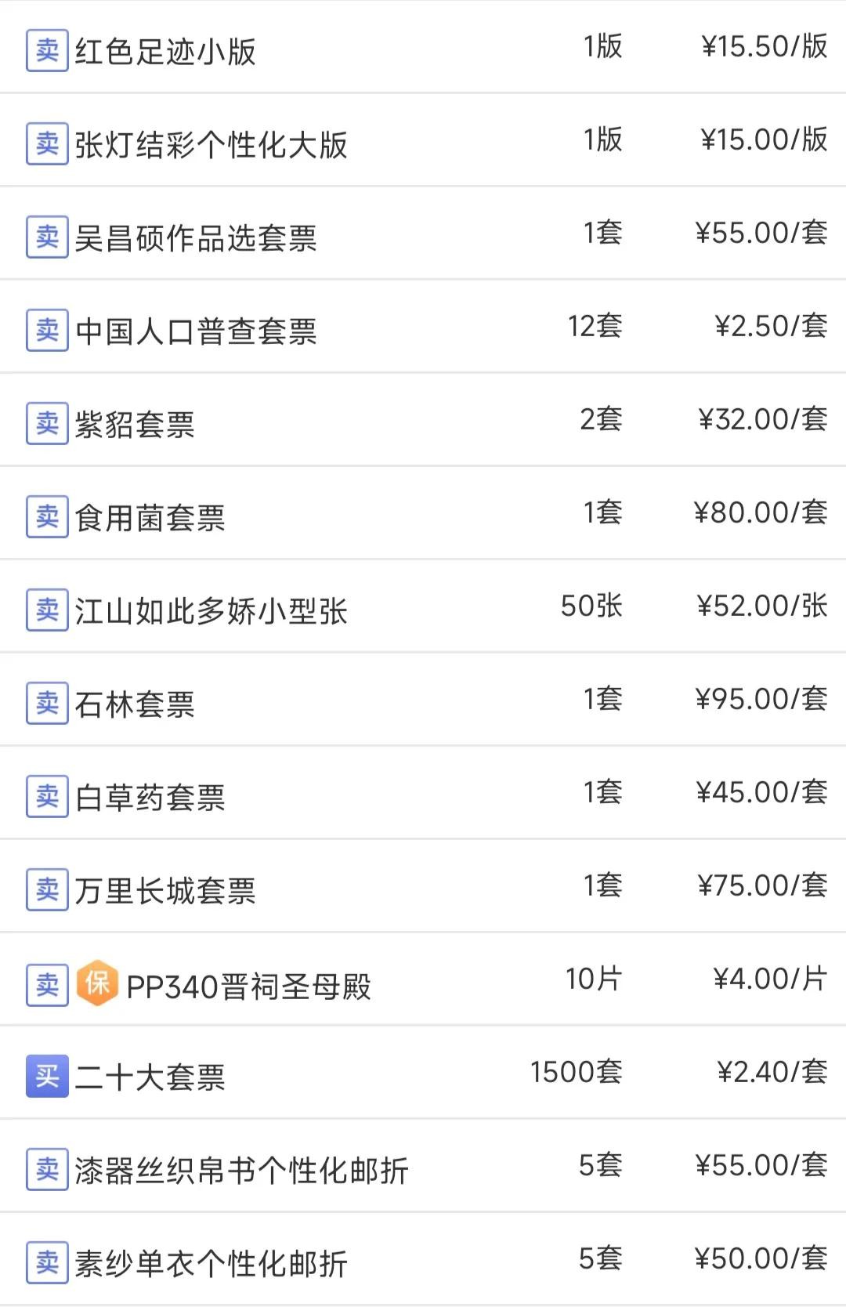
Task: Select the 江山如此多娇小型张 item
Action: pyautogui.click(x=211, y=611)
